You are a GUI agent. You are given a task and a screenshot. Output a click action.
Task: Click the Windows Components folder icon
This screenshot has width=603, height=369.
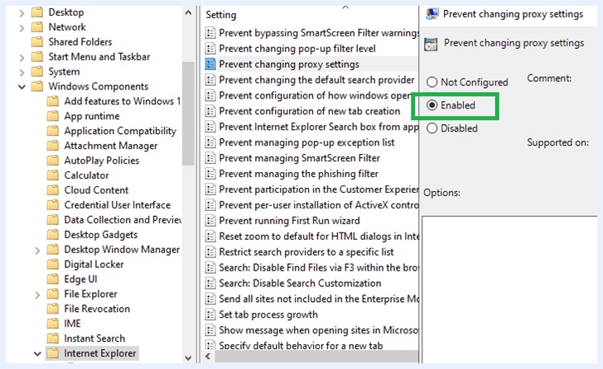coord(37,87)
